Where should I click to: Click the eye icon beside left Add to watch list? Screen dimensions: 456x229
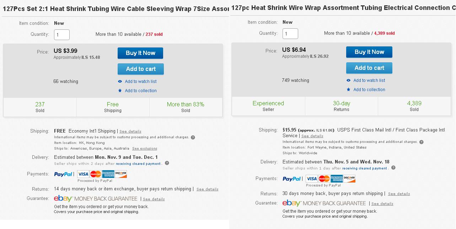pos(120,82)
